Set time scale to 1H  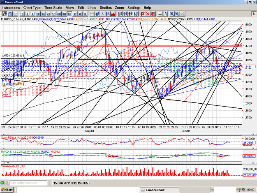(x=53, y=14)
